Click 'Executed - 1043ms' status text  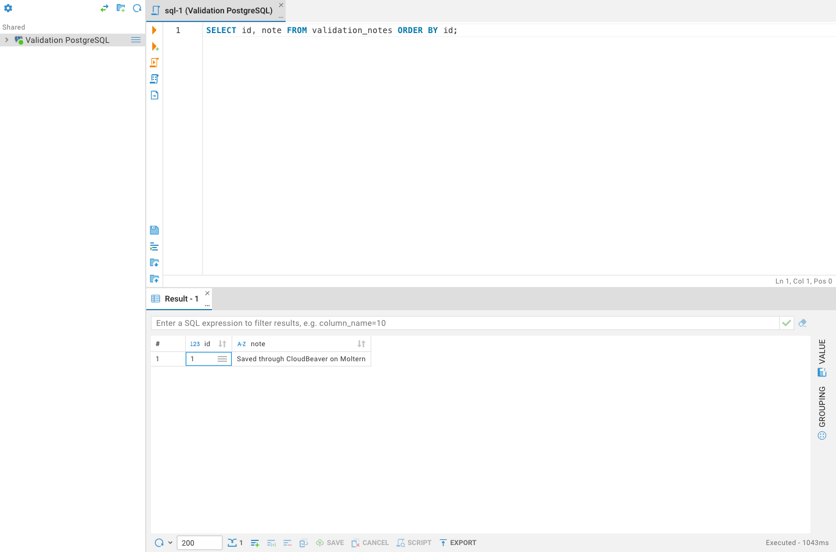click(797, 543)
